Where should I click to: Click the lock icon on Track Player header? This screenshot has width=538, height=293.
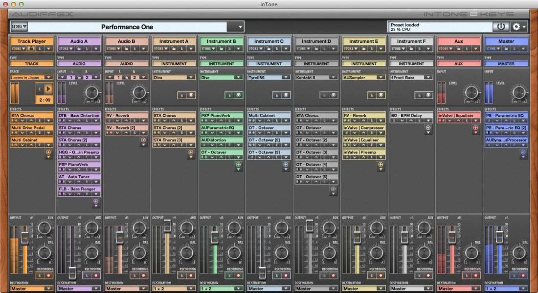pos(31,49)
